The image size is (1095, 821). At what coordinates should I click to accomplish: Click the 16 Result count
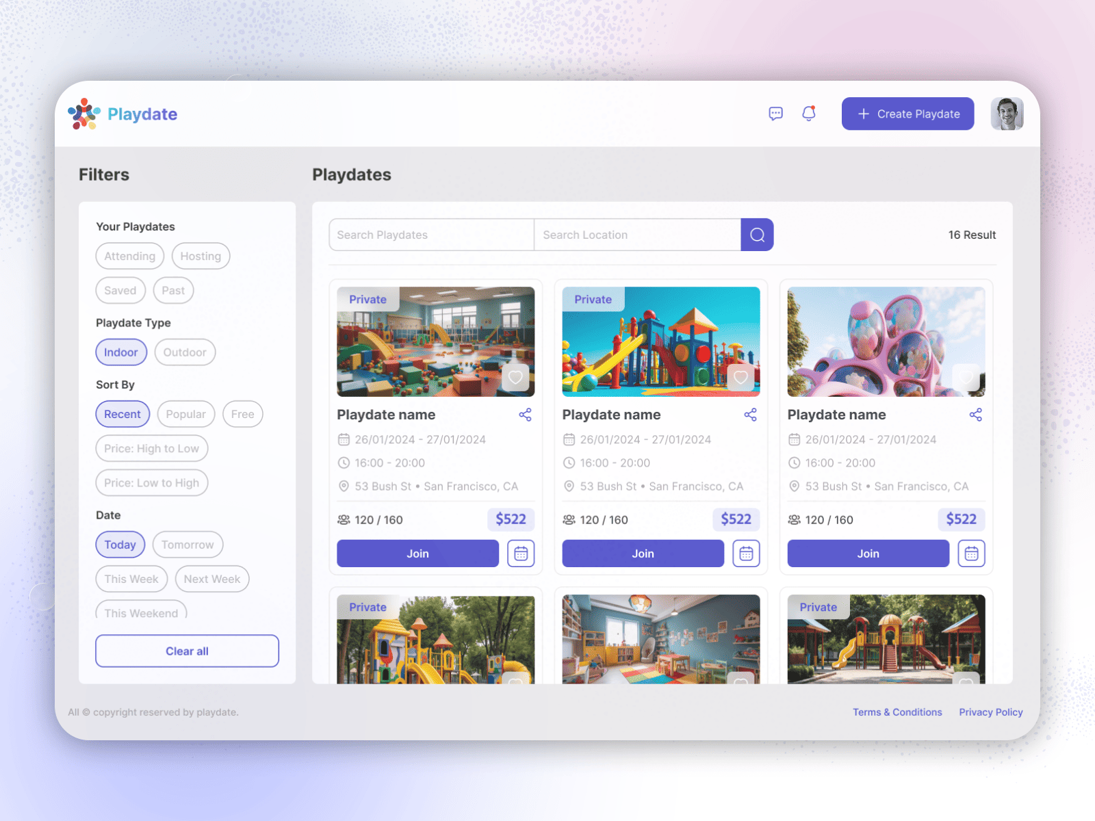972,235
